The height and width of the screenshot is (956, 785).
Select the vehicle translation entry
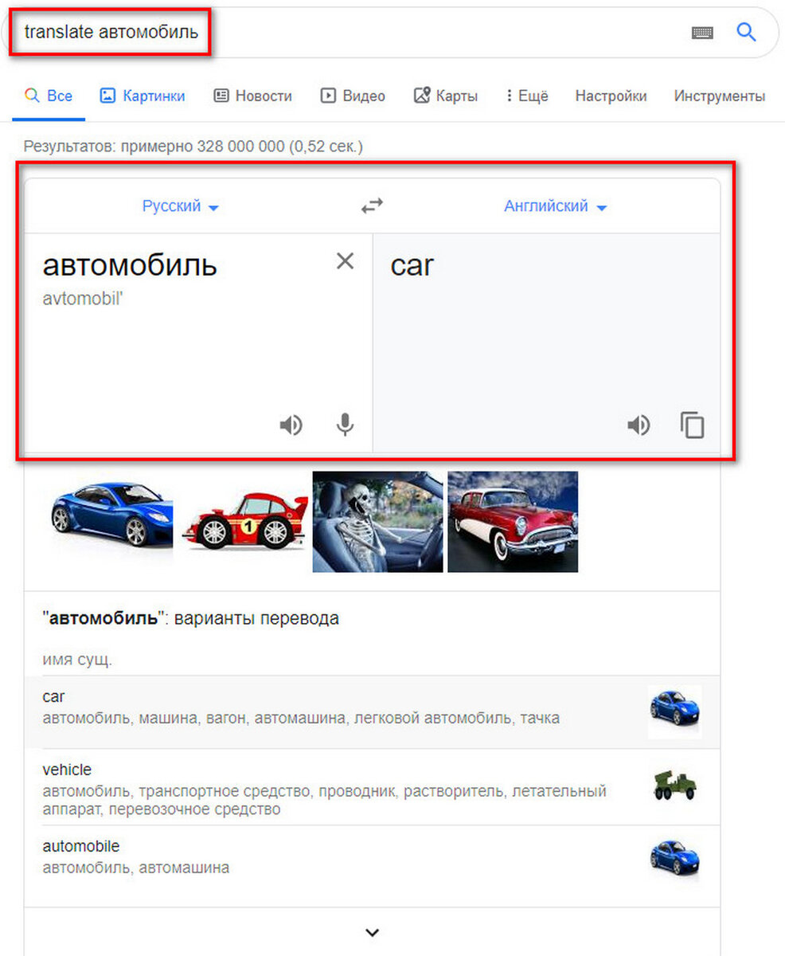[67, 770]
